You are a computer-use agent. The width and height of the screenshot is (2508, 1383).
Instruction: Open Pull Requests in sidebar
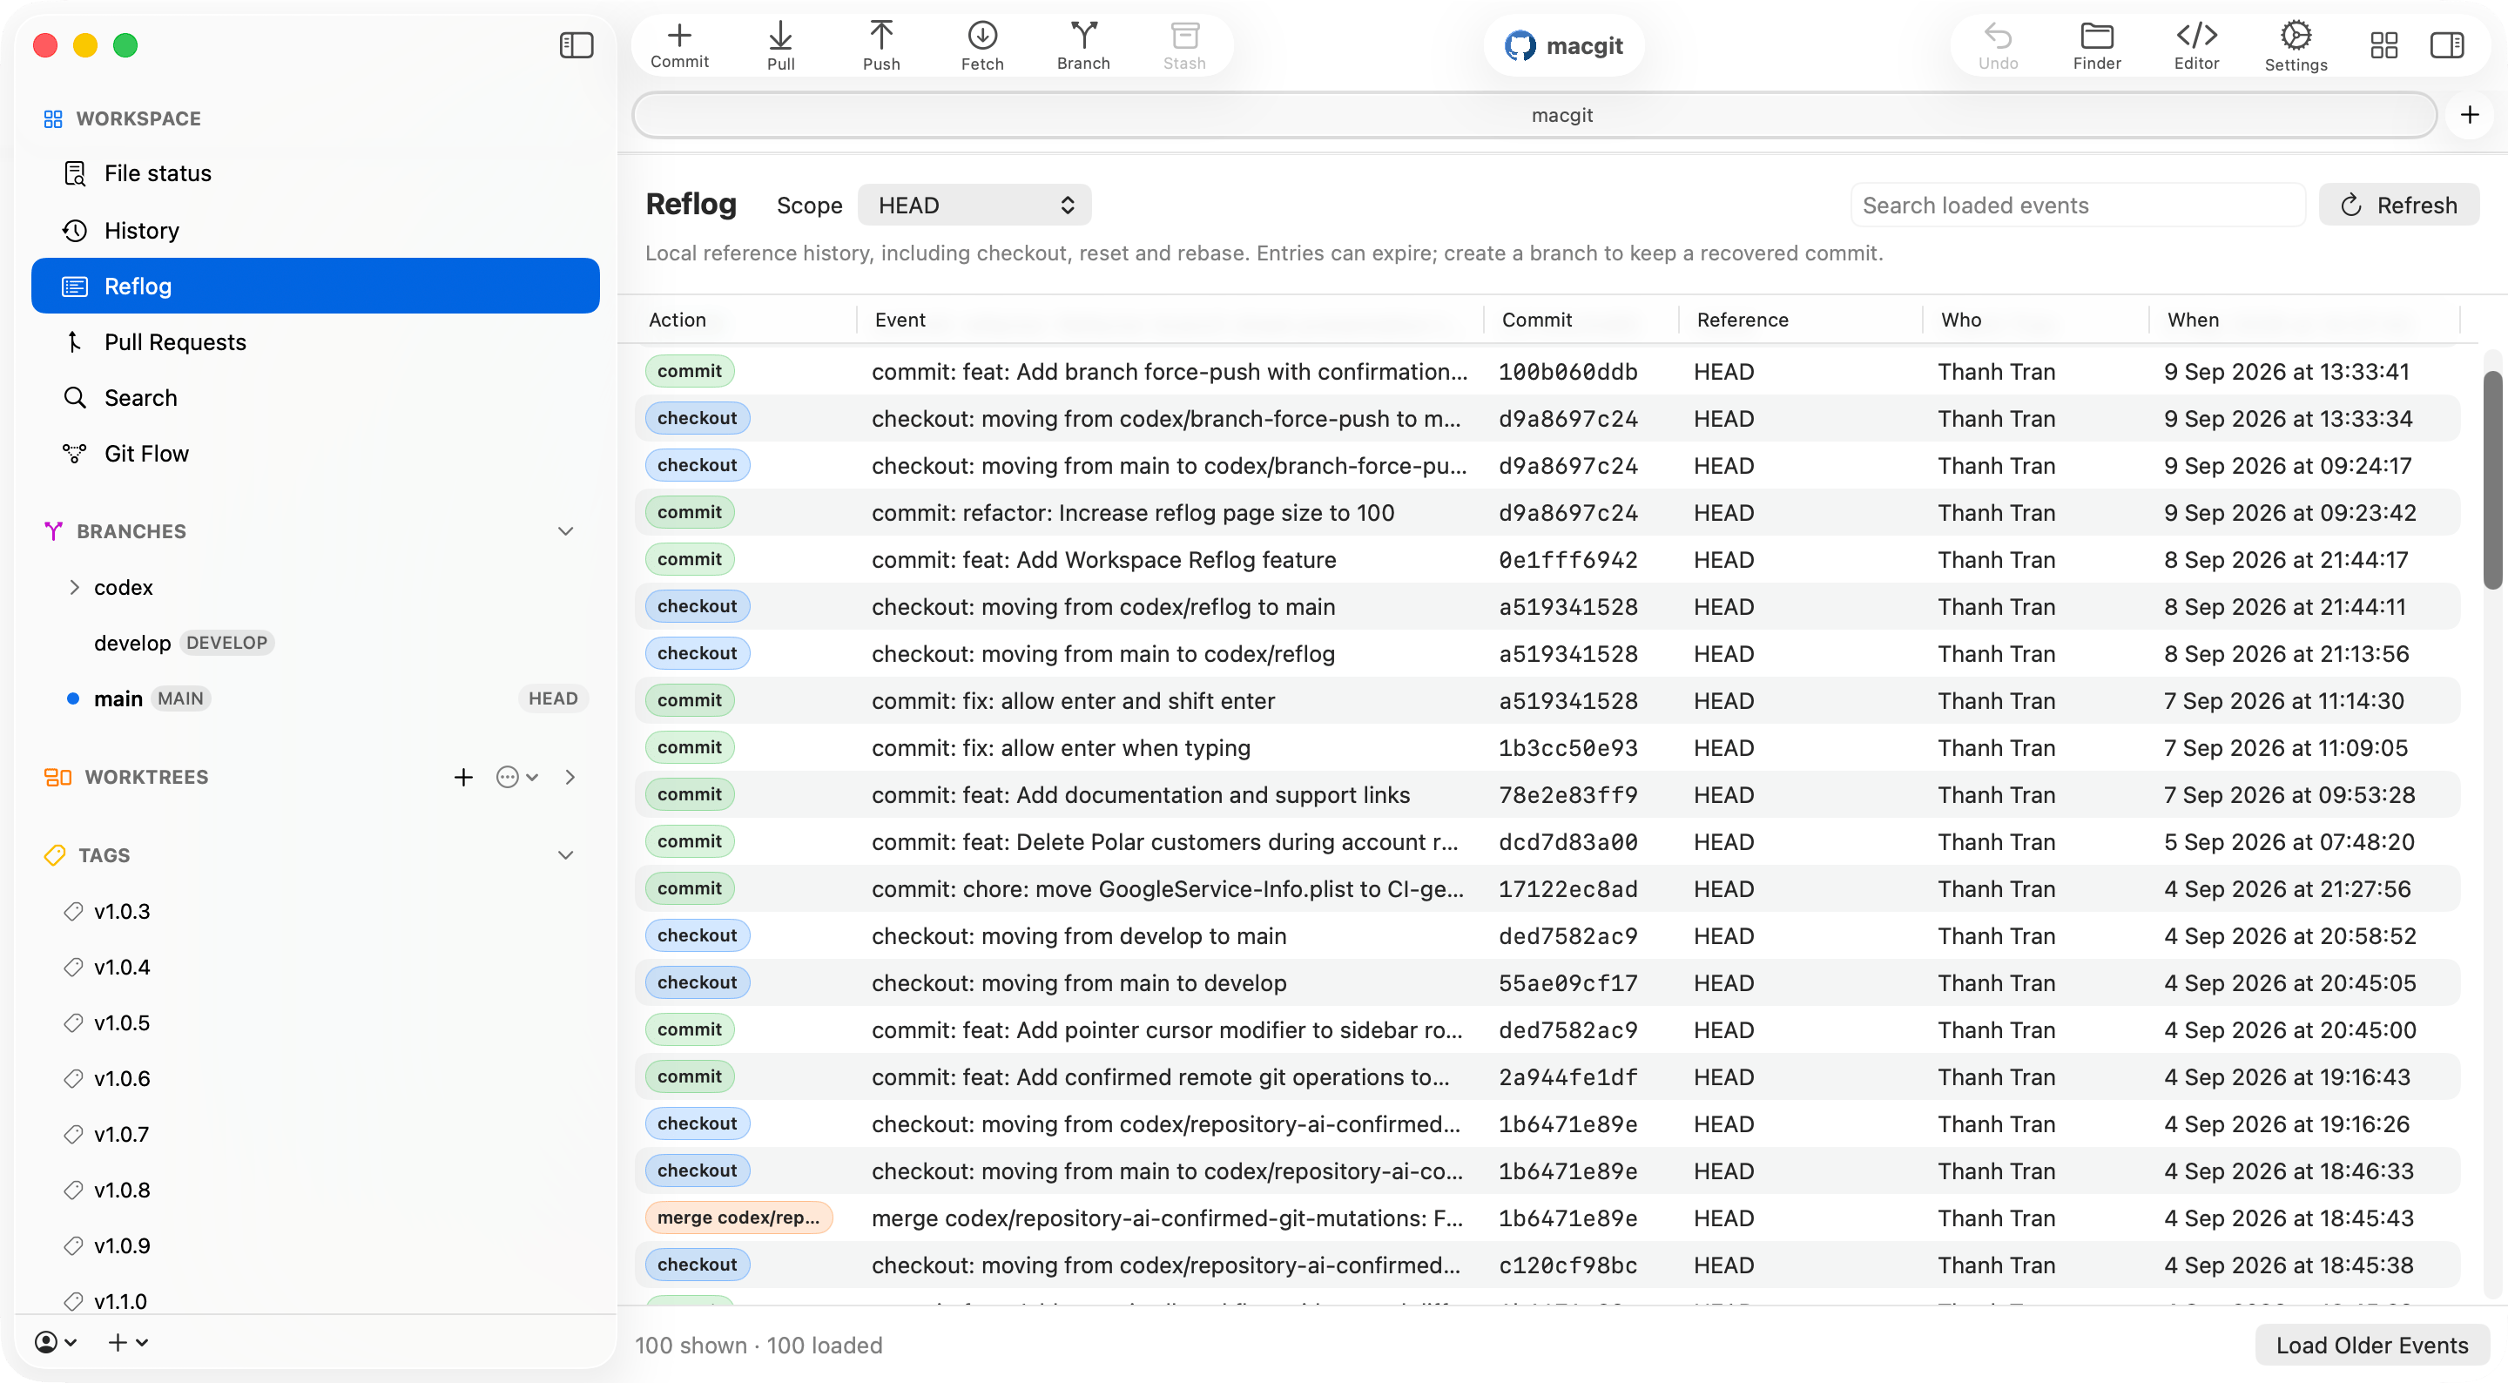[315, 342]
